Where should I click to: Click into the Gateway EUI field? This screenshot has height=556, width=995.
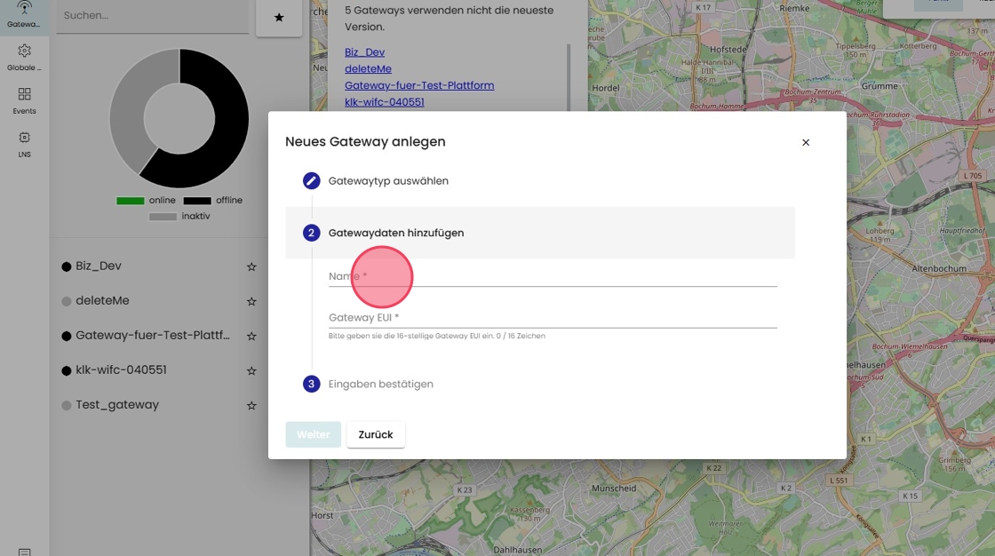[x=552, y=317]
